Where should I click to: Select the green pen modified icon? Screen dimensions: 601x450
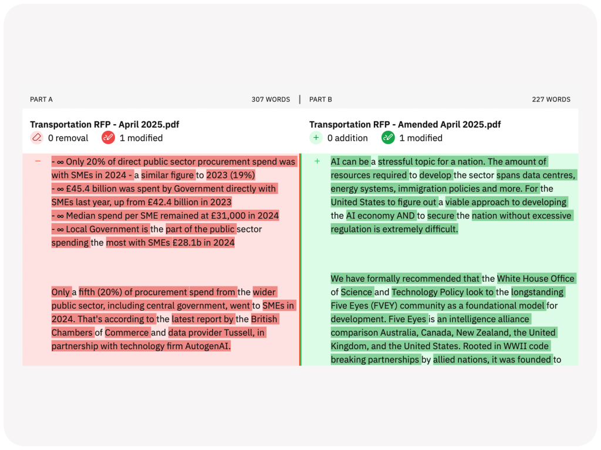point(387,138)
